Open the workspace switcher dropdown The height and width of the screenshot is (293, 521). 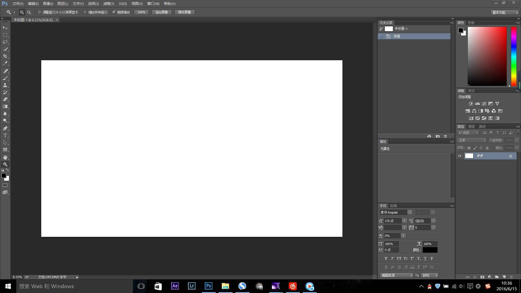tap(505, 12)
